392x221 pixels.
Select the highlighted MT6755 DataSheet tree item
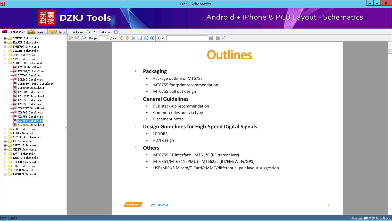(30, 121)
